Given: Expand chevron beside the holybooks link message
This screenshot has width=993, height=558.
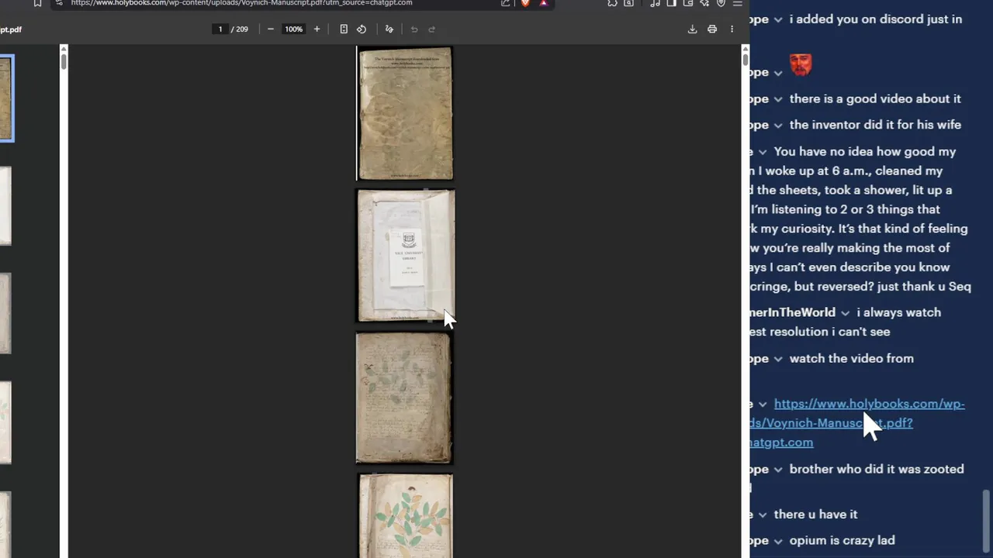Looking at the screenshot, I should pos(763,405).
